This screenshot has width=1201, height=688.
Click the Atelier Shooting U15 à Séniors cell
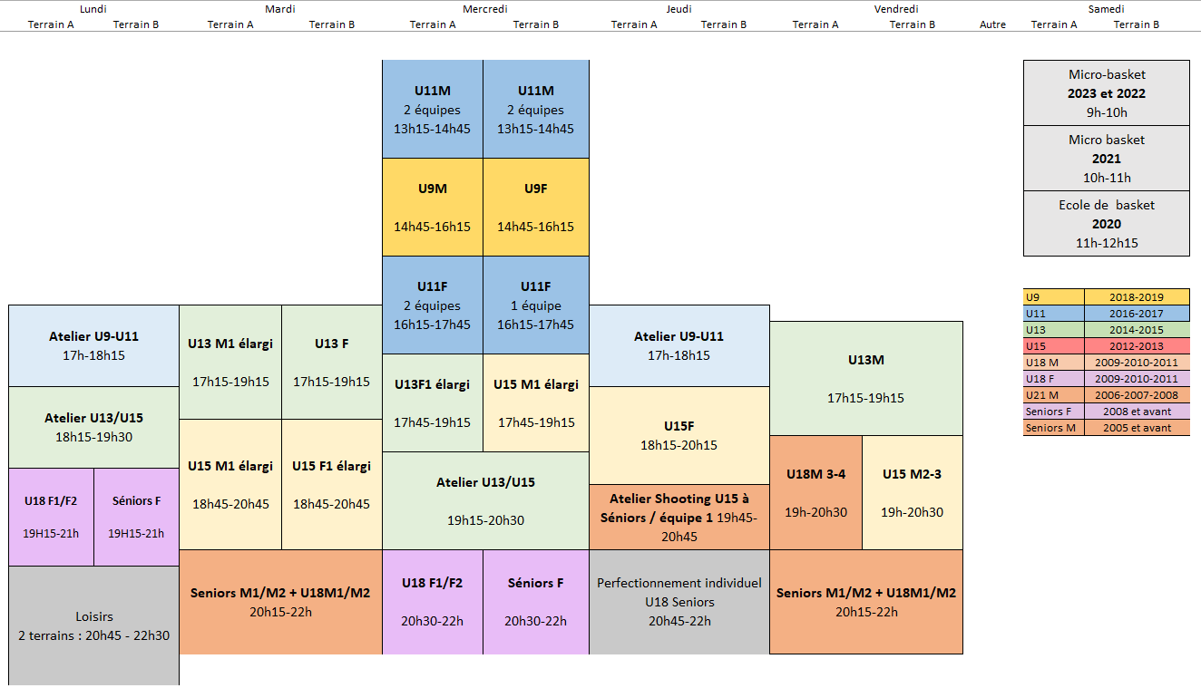click(x=679, y=518)
